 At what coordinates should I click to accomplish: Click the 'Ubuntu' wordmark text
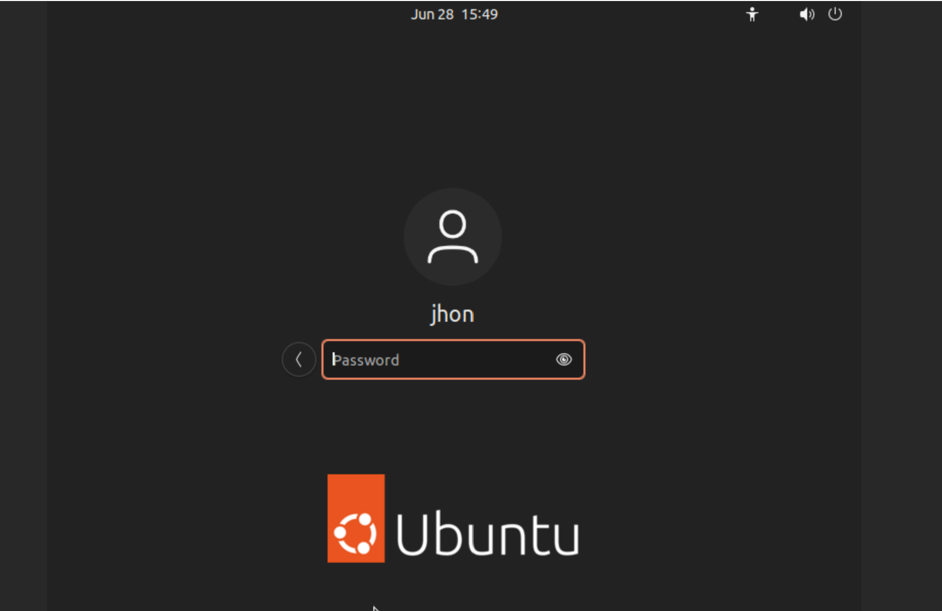(x=487, y=534)
